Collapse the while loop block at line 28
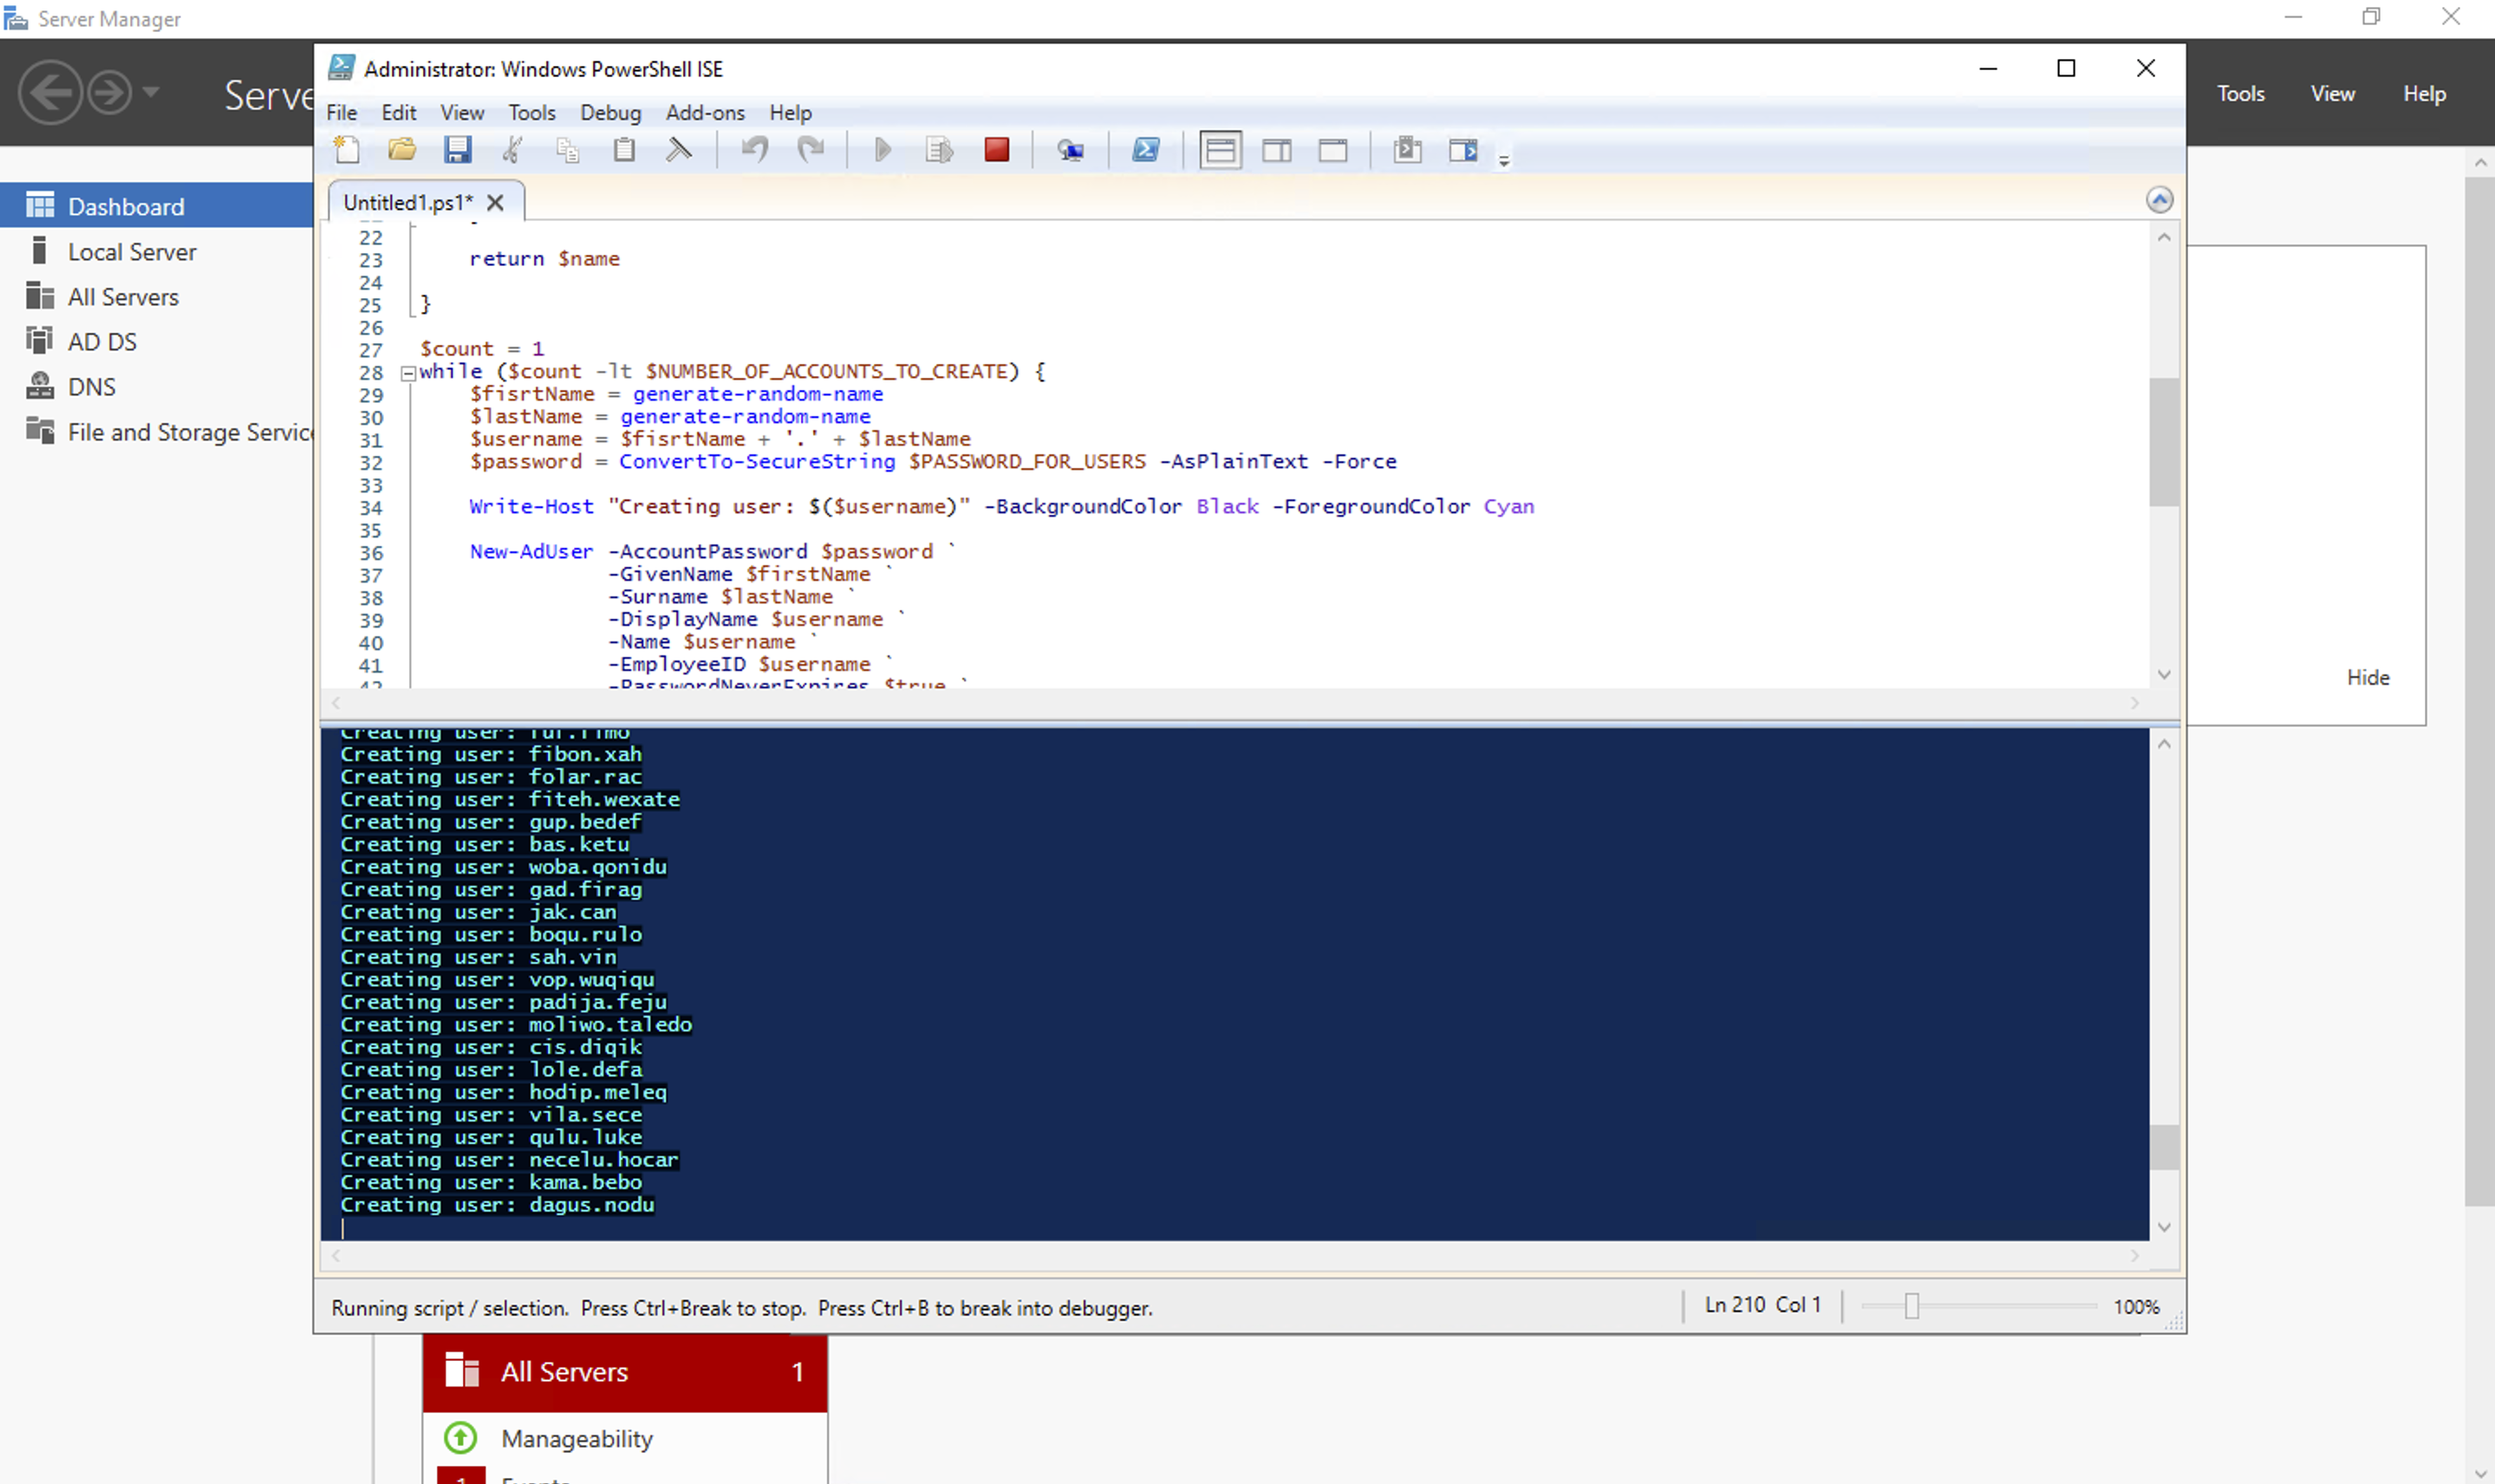The image size is (2495, 1484). pos(408,373)
